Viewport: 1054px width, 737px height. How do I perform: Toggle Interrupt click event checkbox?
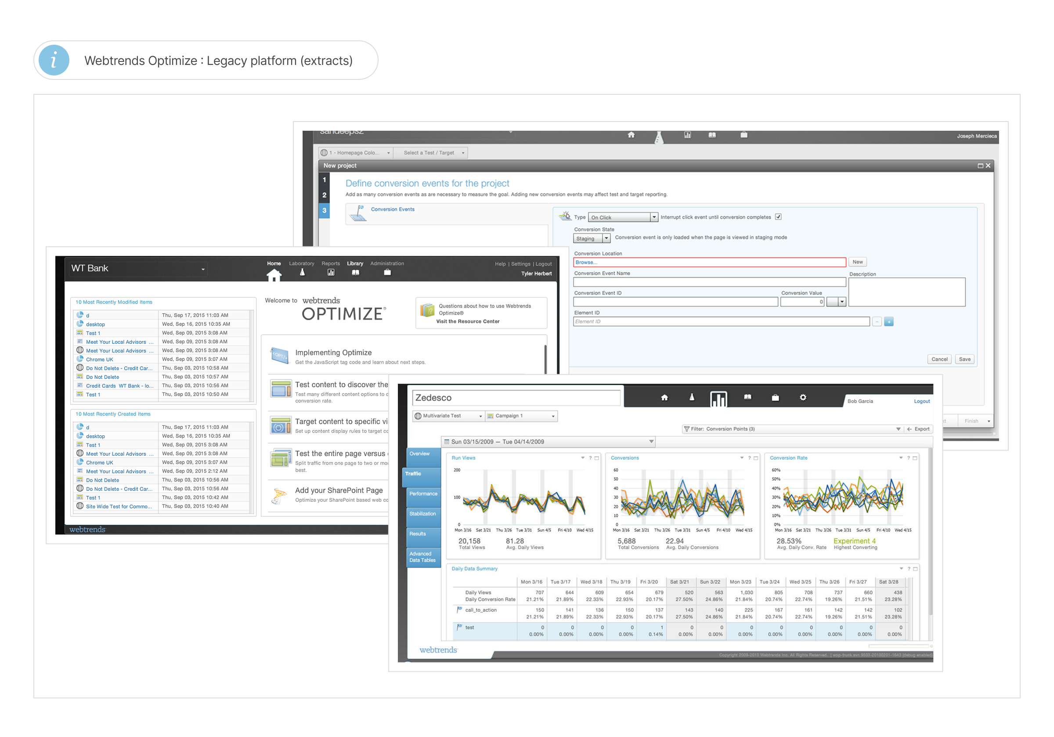pos(778,217)
